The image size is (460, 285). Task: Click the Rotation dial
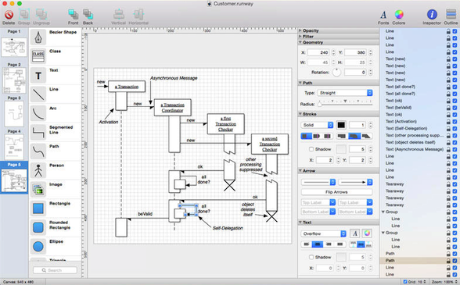coord(336,72)
